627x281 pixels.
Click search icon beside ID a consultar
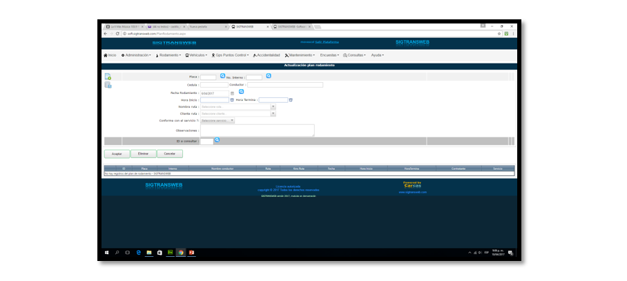click(x=217, y=140)
